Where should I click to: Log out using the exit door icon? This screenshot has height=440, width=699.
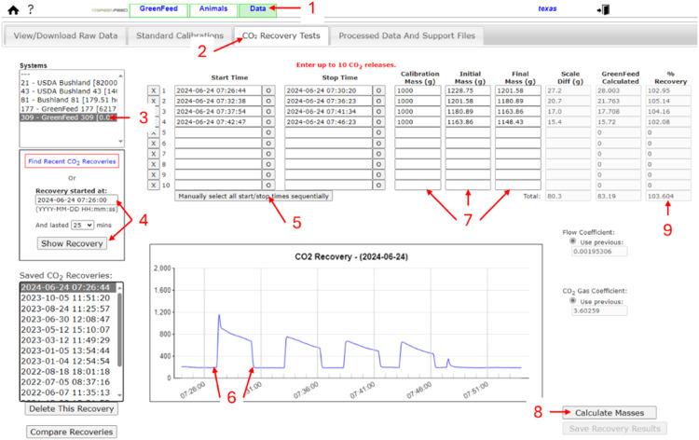603,9
